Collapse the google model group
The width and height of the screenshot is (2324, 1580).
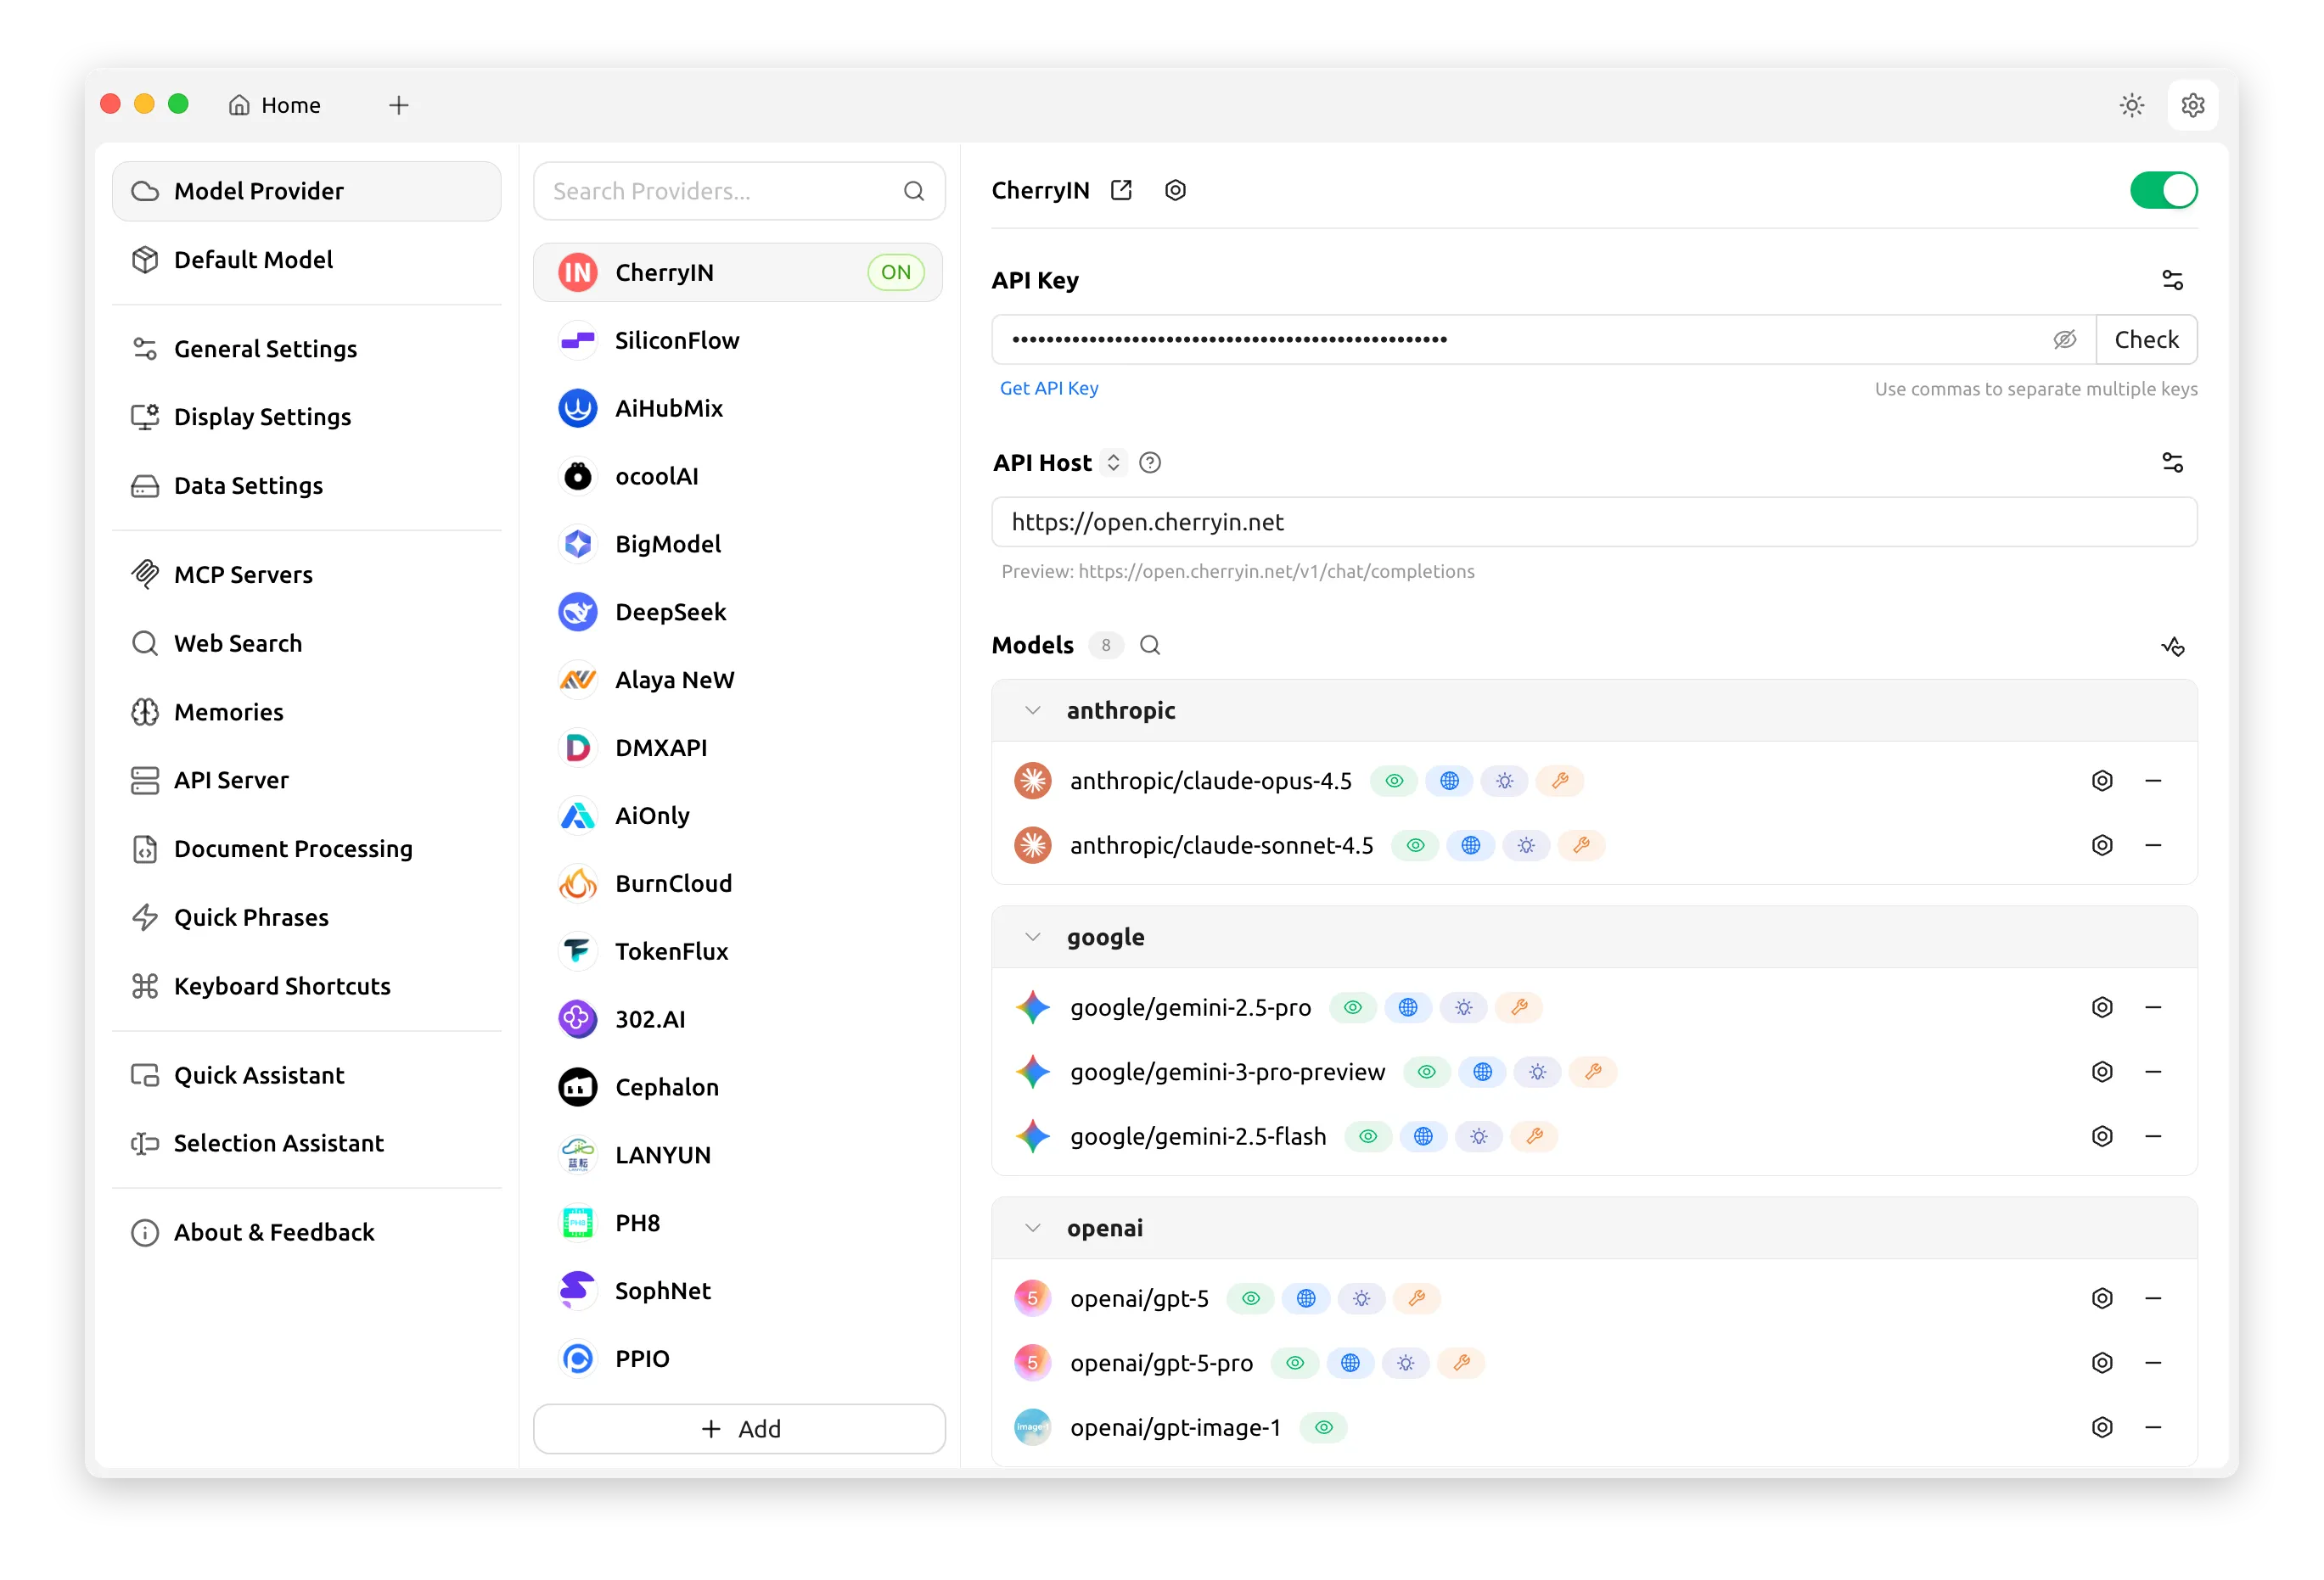1033,937
